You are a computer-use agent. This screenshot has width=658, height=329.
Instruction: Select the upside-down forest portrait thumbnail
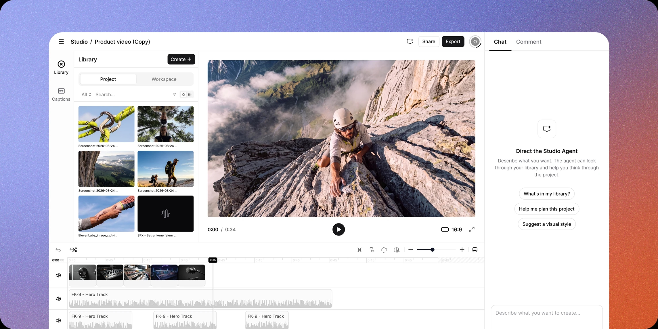click(x=165, y=124)
